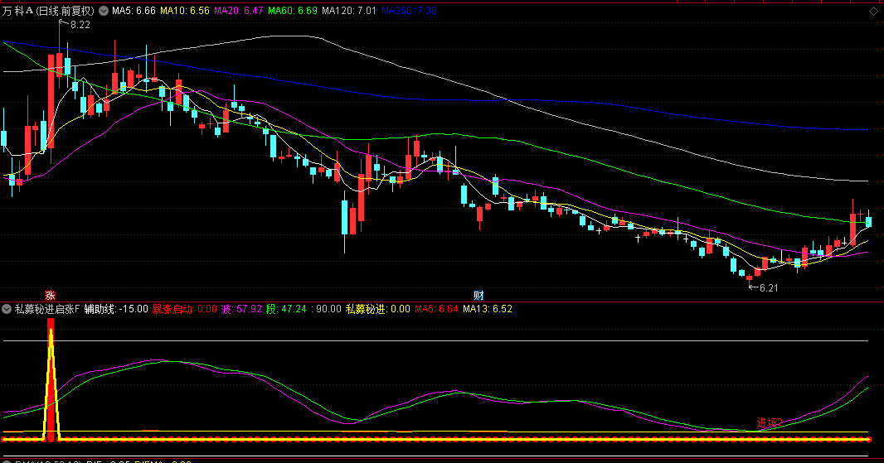
Task: Select the MA5: 6.66 label in the main chart
Action: [x=134, y=11]
